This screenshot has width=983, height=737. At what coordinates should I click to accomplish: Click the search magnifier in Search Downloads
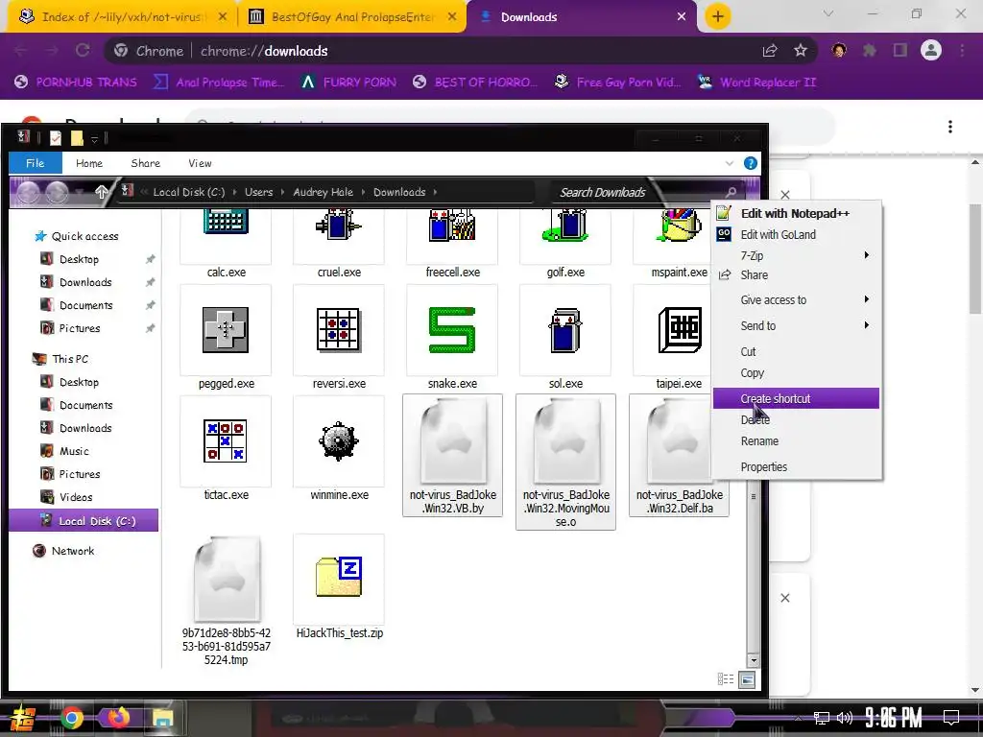tap(731, 192)
